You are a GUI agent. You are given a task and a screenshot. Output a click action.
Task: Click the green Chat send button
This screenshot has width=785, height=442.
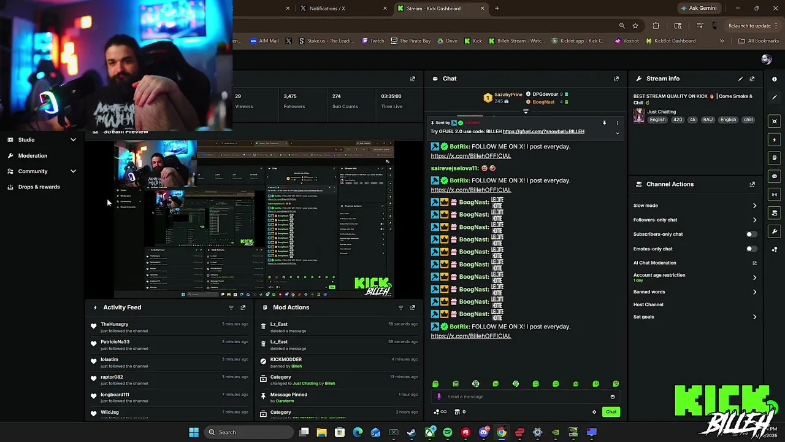click(x=611, y=412)
